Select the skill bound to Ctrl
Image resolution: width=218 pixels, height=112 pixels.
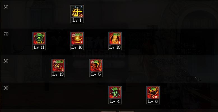coord(153,92)
